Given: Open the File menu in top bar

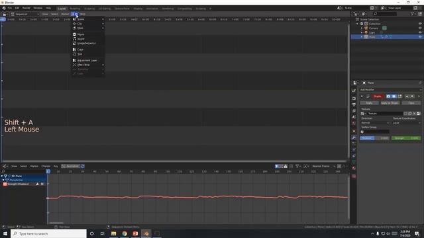Looking at the screenshot, I should [10, 8].
